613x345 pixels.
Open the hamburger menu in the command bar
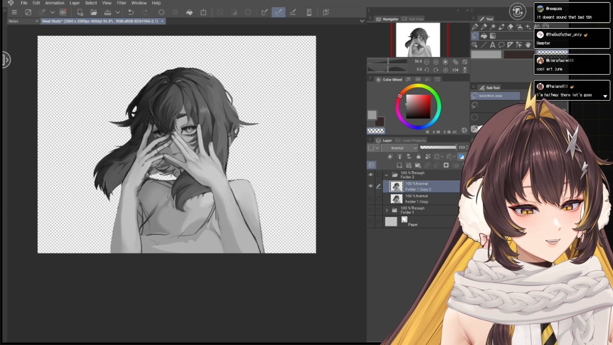point(14,12)
